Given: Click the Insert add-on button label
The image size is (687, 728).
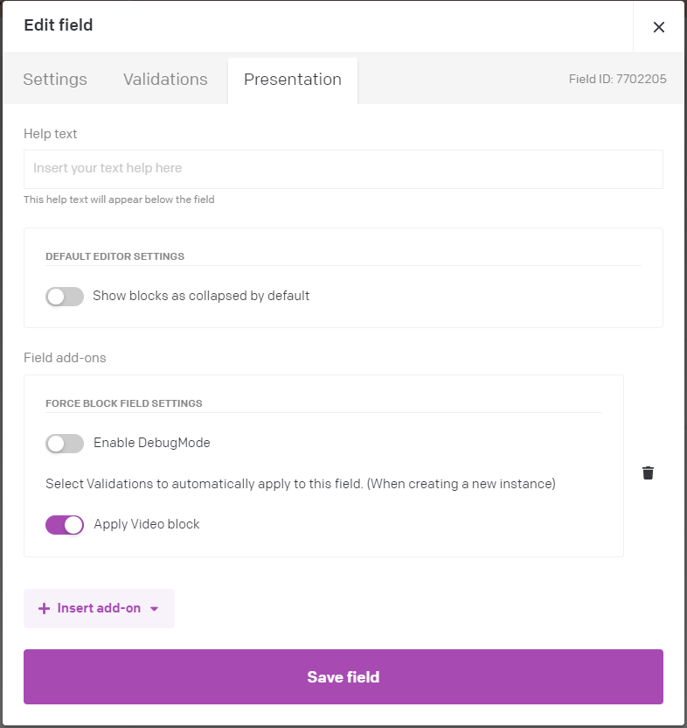Looking at the screenshot, I should click(99, 609).
